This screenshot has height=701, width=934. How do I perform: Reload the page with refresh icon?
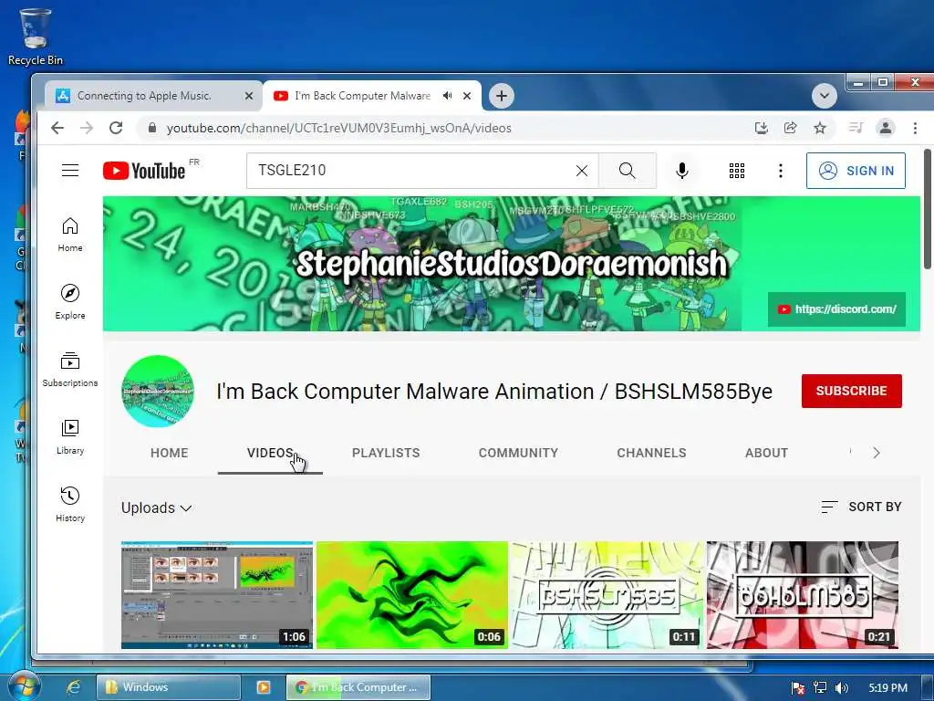116,128
